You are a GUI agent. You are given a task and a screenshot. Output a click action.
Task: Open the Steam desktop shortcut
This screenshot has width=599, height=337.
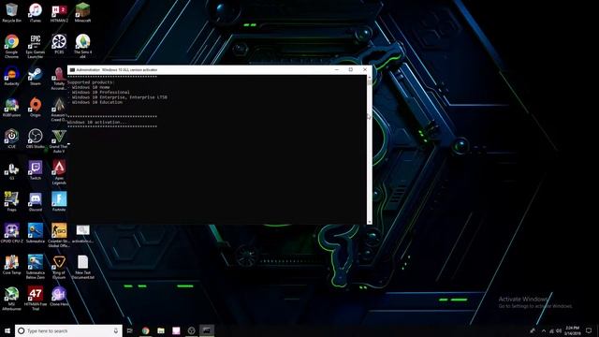[36, 76]
